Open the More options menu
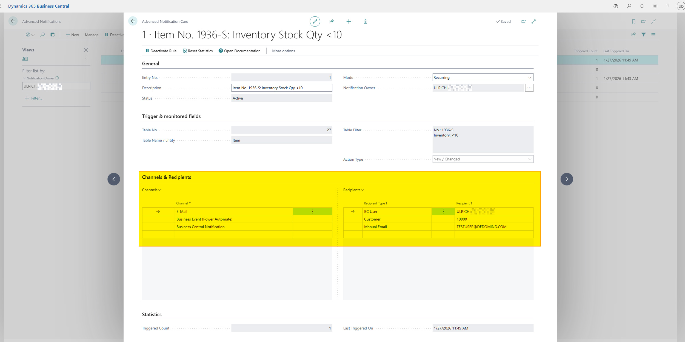This screenshot has width=685, height=342. (x=283, y=51)
